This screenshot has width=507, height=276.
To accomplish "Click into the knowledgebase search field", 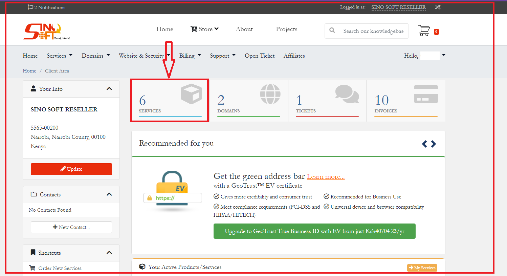I will click(373, 31).
